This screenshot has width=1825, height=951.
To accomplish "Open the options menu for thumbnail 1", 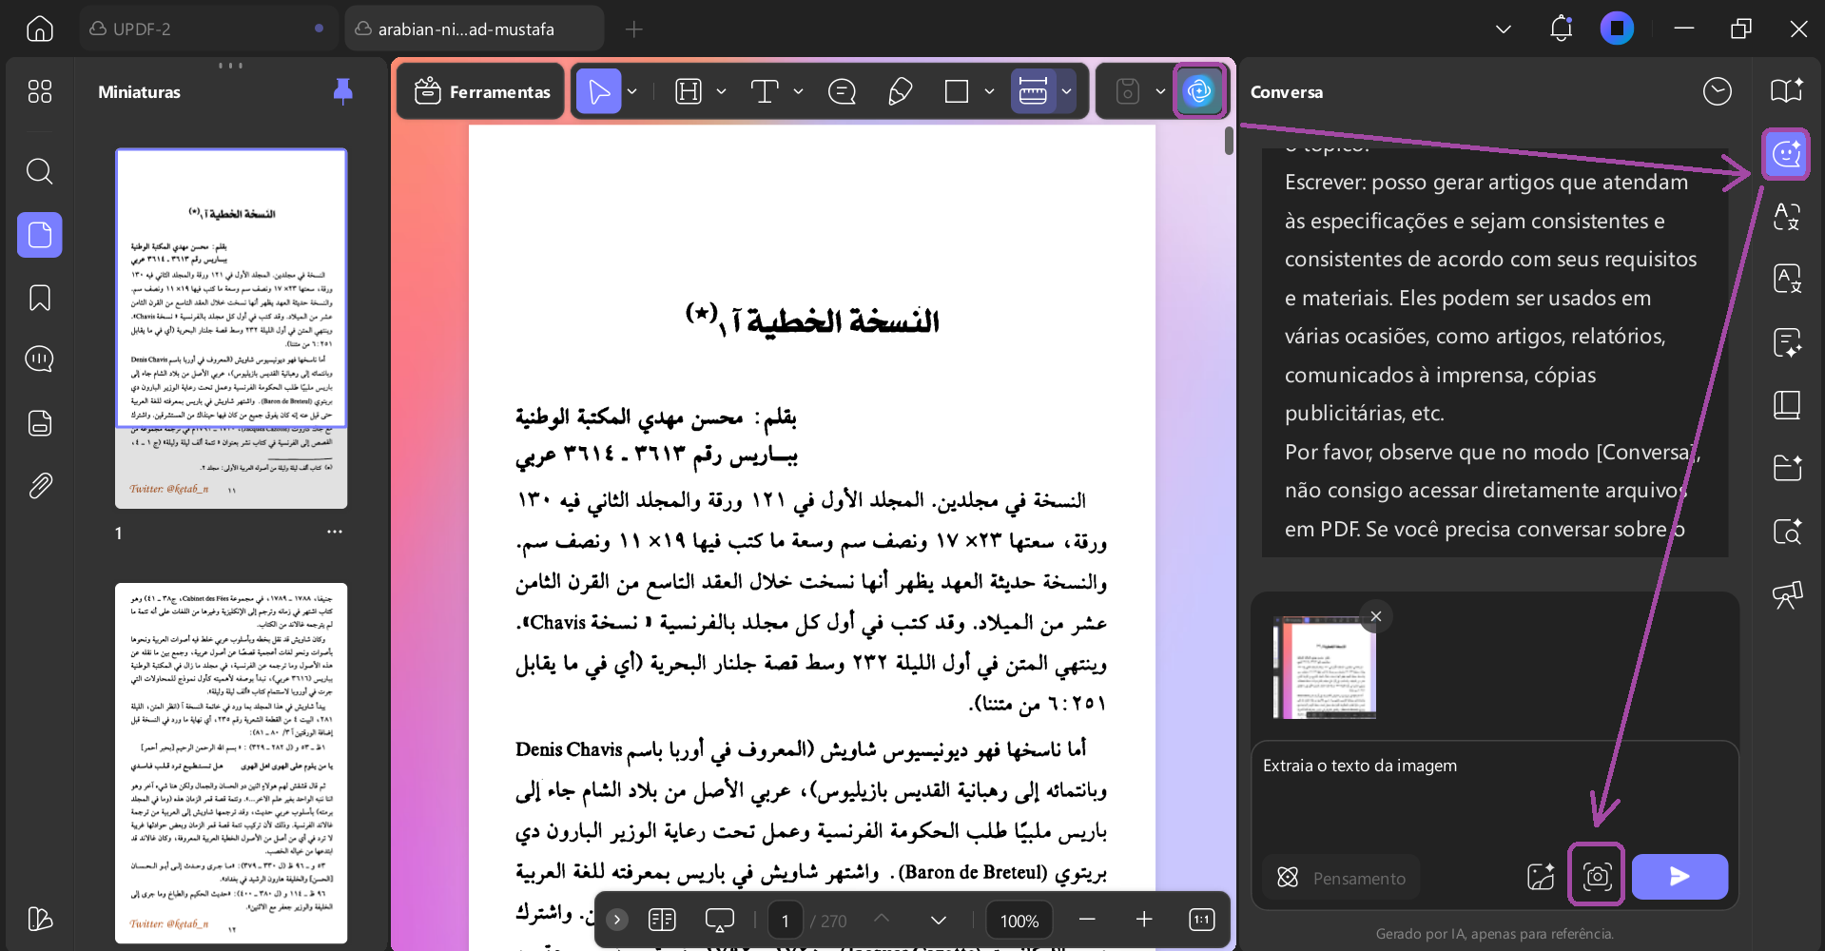I will click(335, 532).
